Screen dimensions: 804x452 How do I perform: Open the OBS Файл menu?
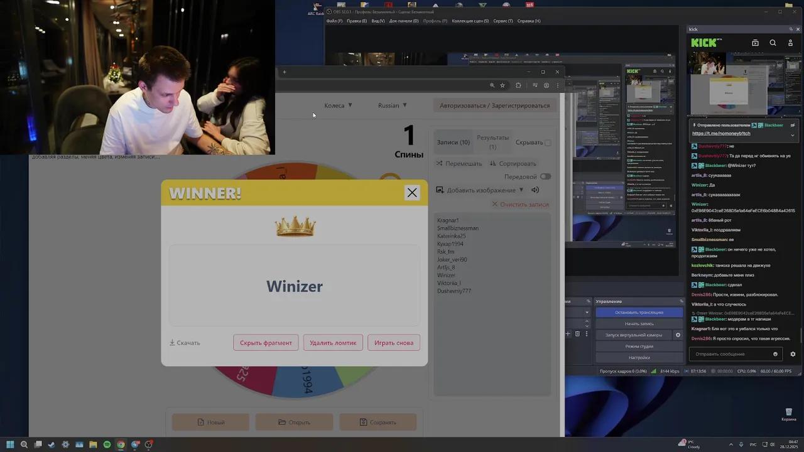[334, 21]
